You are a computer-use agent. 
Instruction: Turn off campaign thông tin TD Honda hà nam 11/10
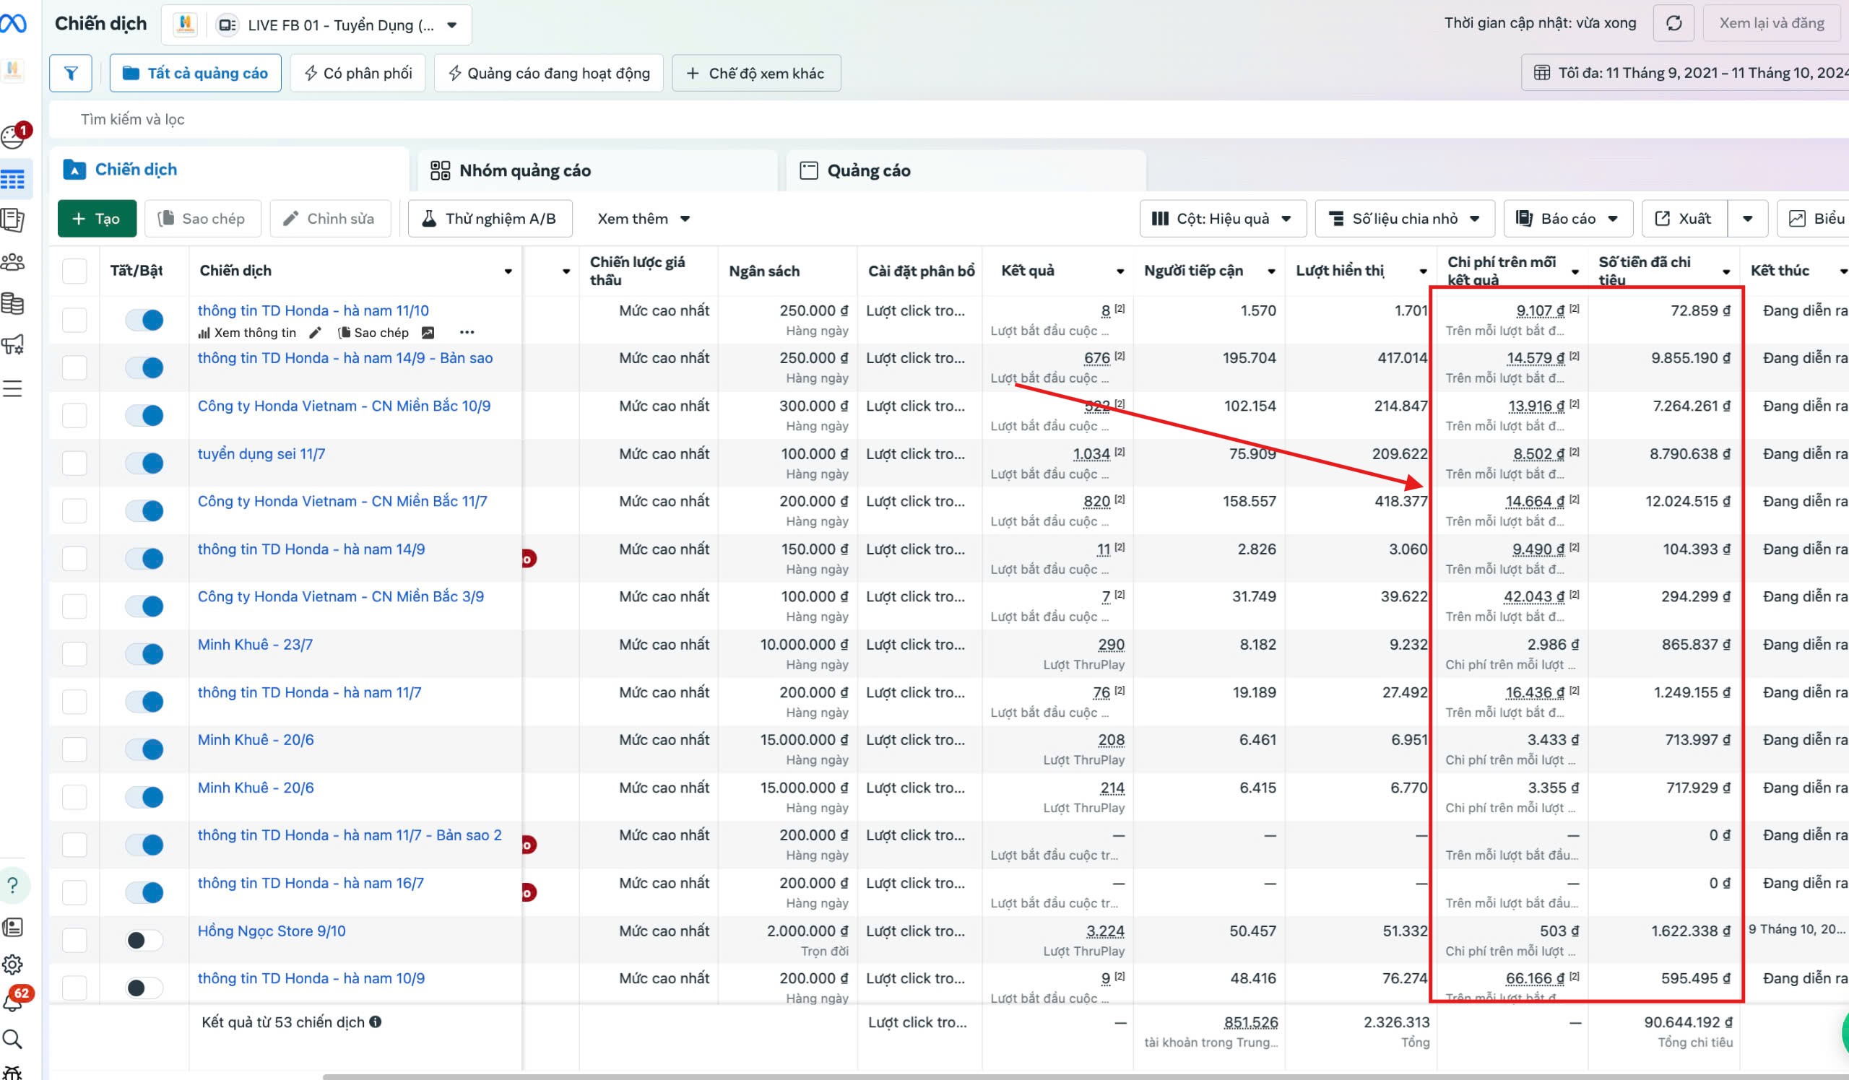[x=144, y=320]
